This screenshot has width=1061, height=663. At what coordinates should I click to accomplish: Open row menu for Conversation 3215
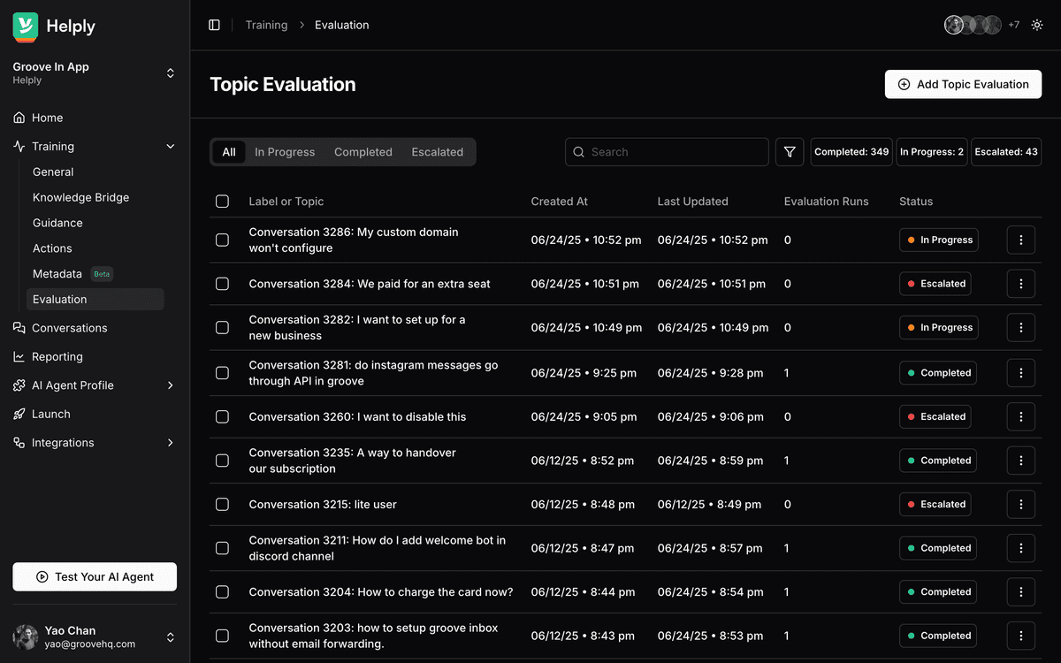1021,504
